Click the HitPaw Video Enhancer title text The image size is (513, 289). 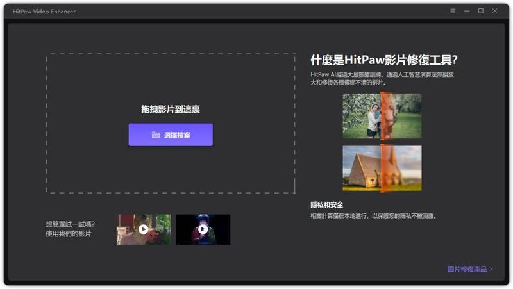[44, 12]
